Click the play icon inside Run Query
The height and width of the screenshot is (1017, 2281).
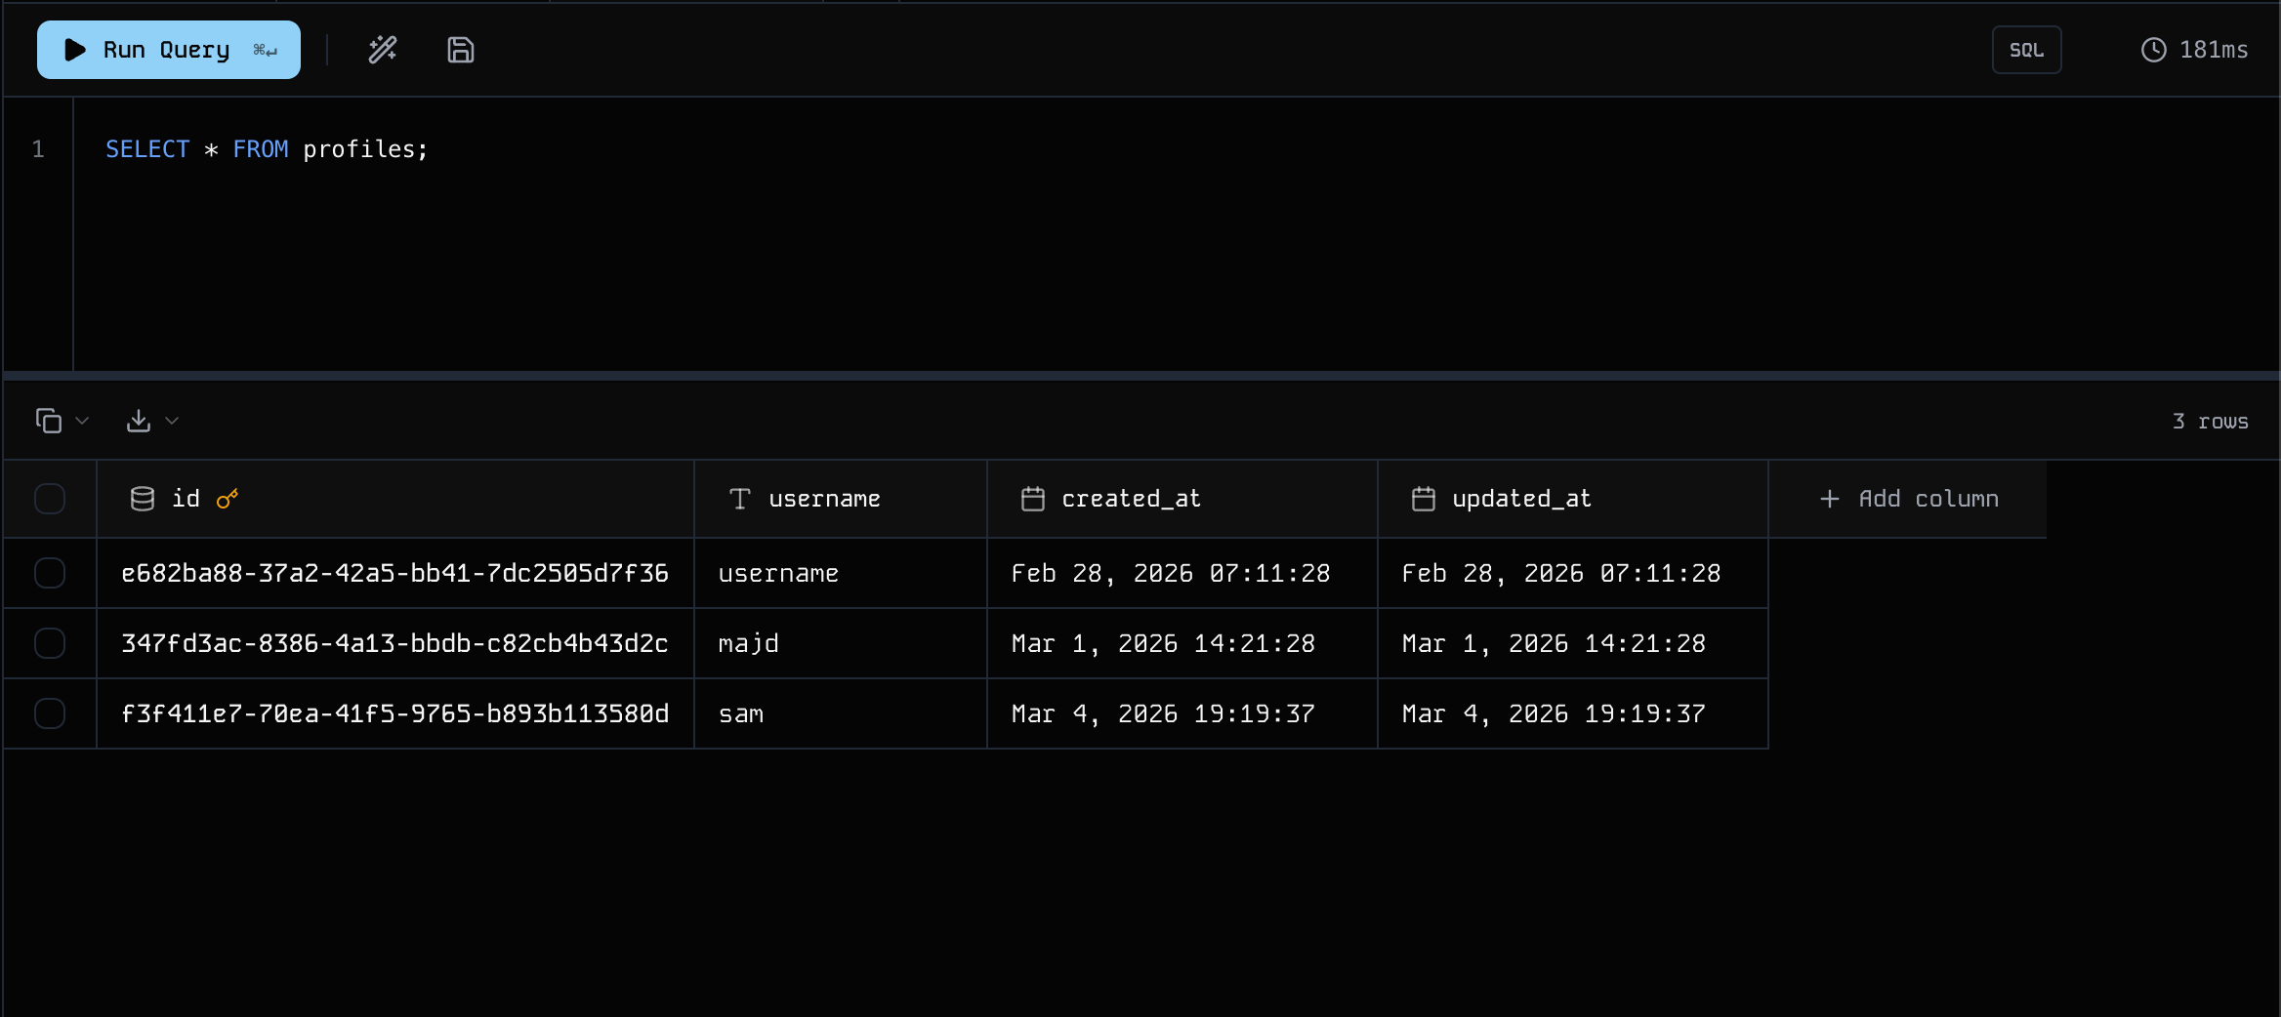pos(73,49)
